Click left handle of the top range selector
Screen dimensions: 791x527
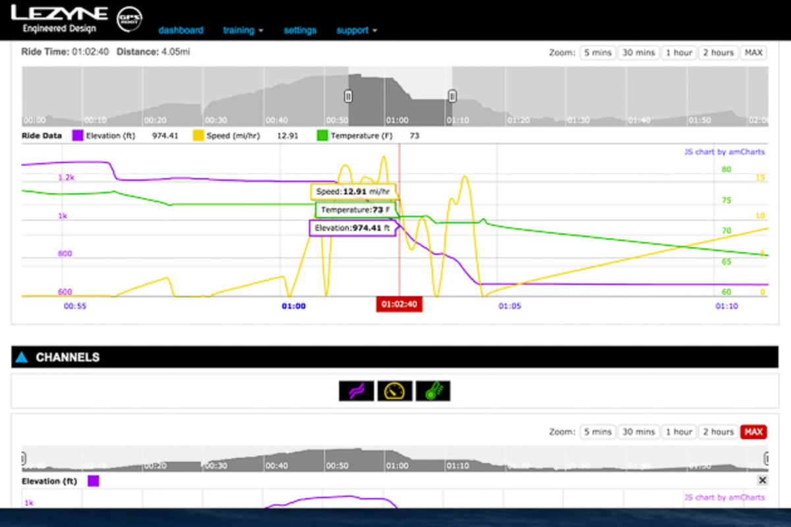(x=348, y=97)
